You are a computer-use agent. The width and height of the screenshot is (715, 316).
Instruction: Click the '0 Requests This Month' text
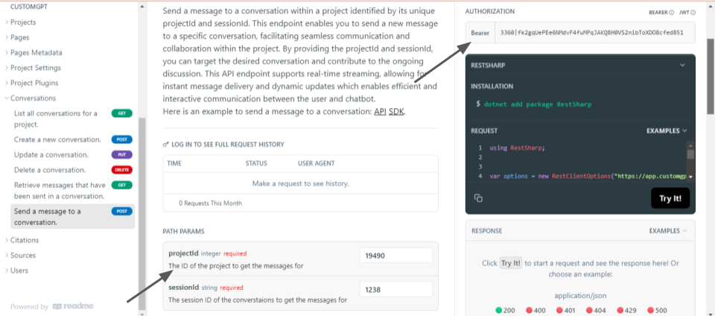[210, 203]
